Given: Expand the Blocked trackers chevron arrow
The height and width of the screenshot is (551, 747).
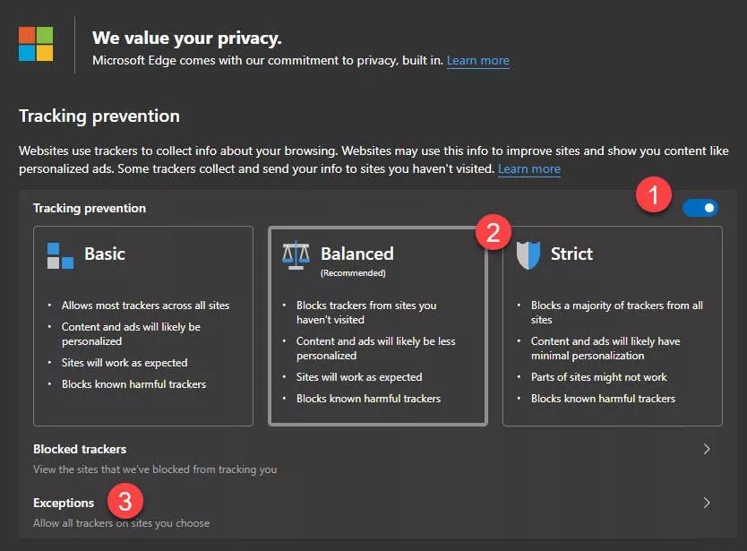Looking at the screenshot, I should click(707, 449).
